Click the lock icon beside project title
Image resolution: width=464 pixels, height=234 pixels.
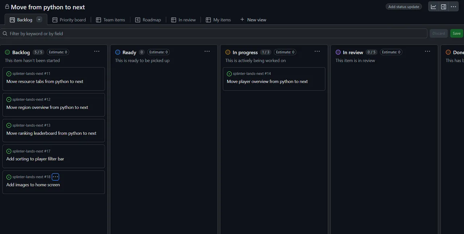(x=7, y=7)
